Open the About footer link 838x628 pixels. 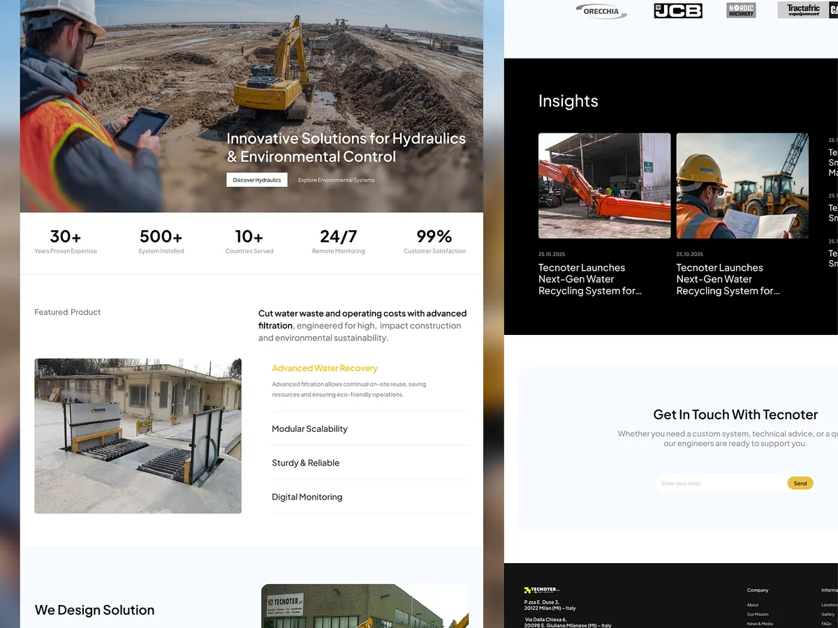tap(753, 605)
